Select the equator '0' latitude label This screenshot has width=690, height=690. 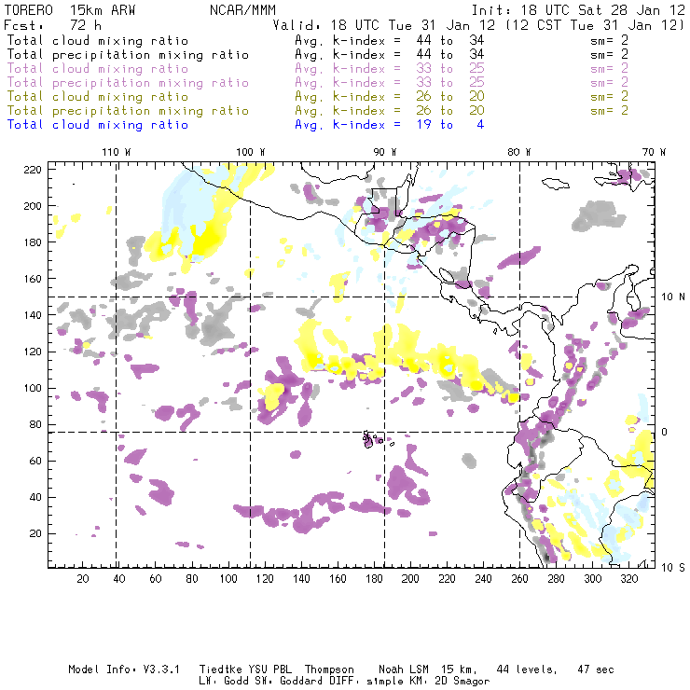pos(664,432)
